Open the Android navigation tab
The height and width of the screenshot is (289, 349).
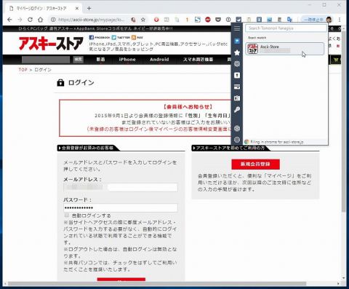(x=159, y=60)
